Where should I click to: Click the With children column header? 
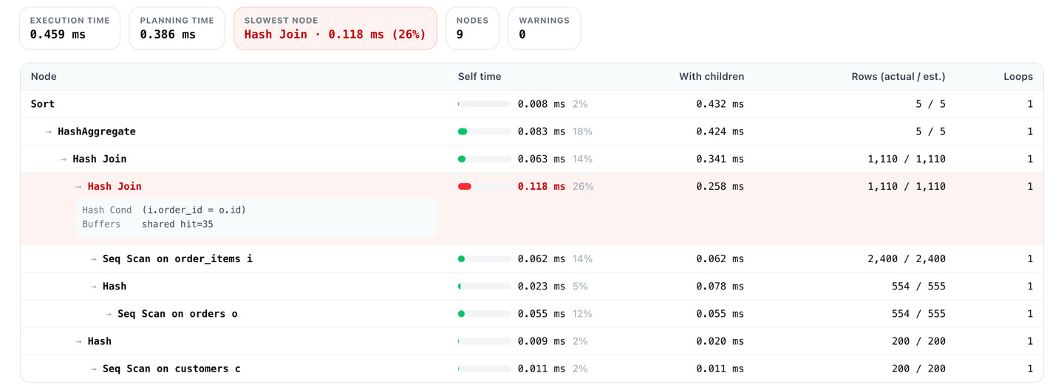click(712, 77)
